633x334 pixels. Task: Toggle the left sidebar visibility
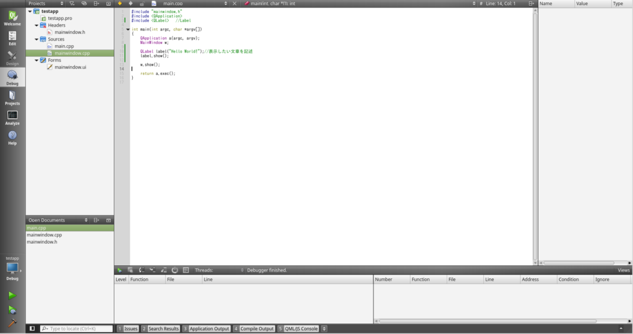pos(32,328)
